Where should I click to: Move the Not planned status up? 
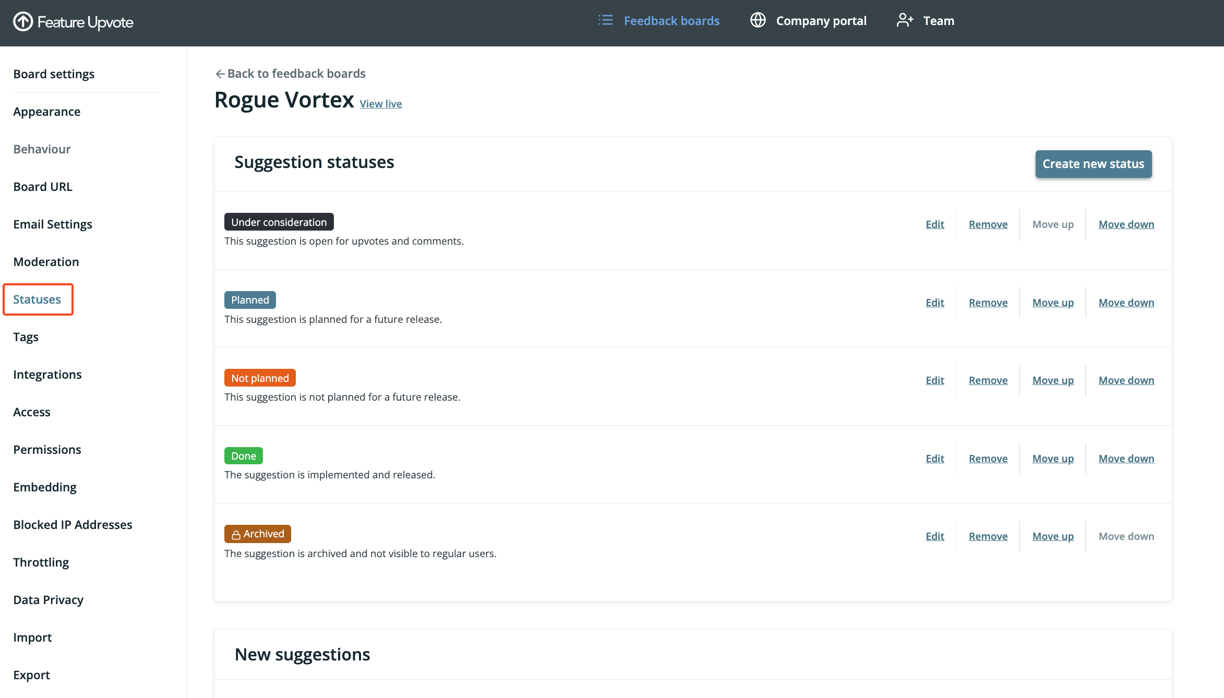click(x=1052, y=380)
